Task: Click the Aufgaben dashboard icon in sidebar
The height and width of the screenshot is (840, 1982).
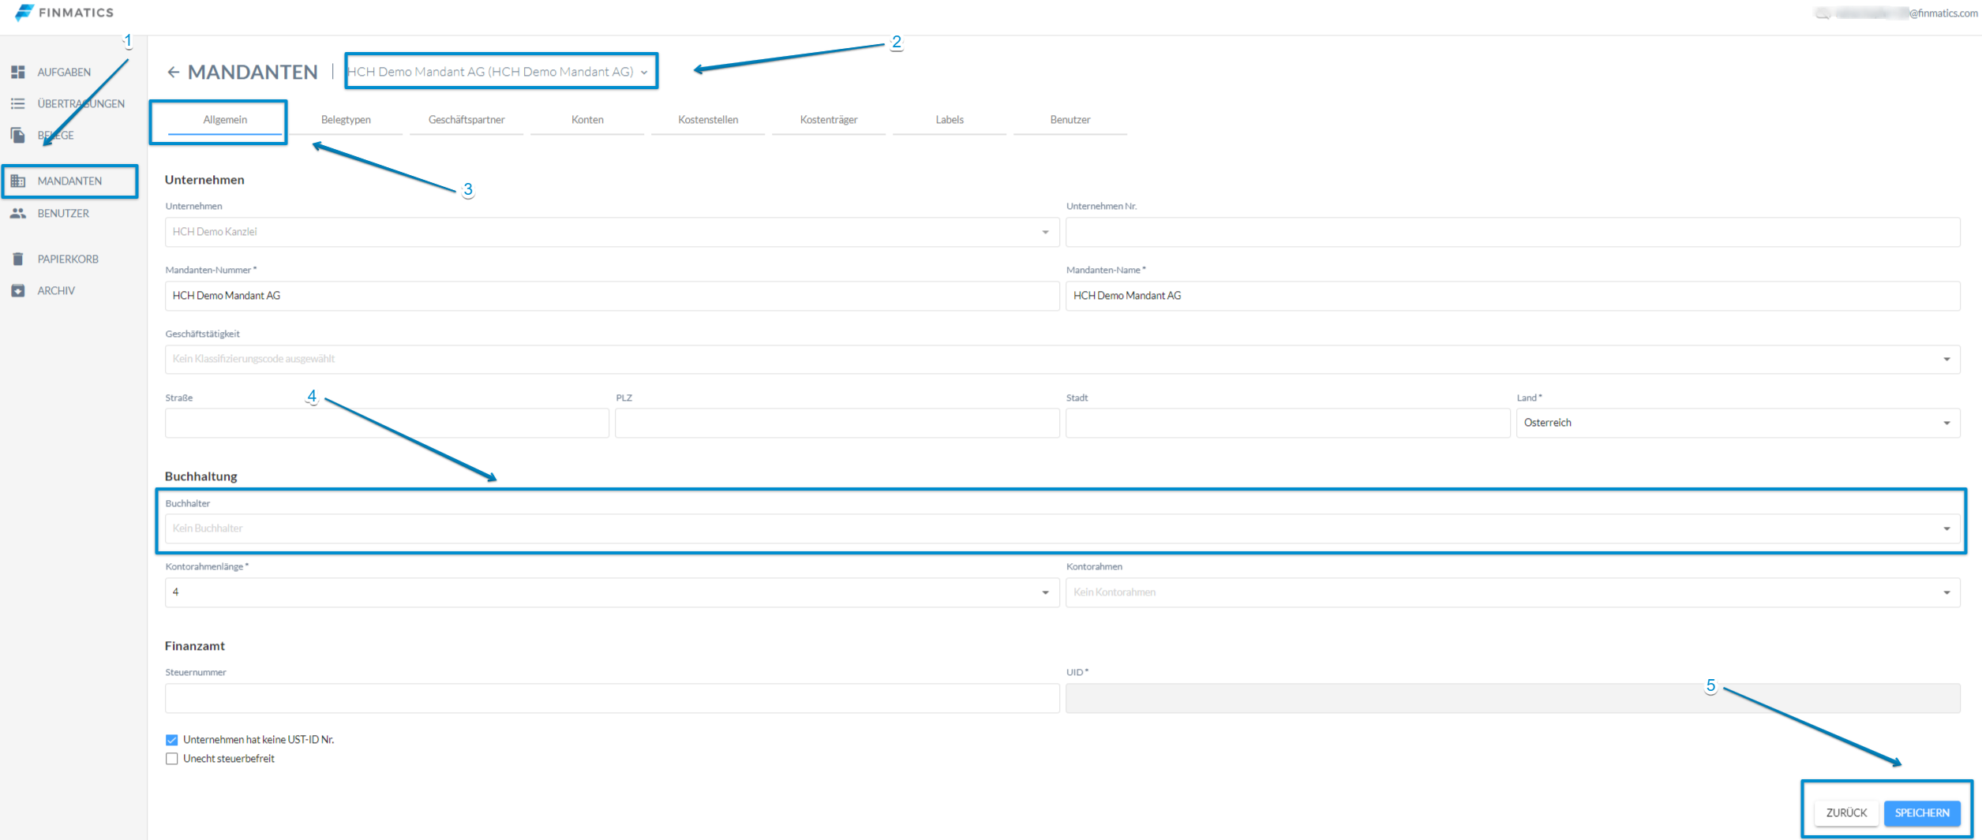Action: 18,72
